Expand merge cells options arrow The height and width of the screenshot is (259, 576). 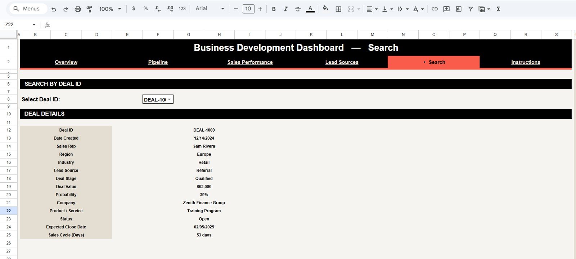[x=359, y=9]
